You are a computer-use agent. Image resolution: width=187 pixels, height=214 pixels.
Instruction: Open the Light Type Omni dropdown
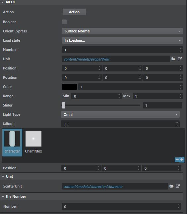120,114
